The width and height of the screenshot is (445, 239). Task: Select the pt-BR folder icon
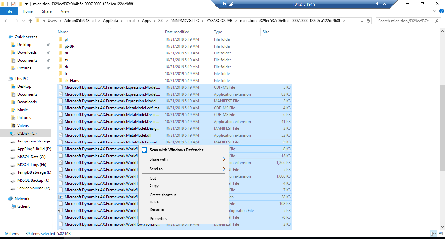tap(60, 46)
